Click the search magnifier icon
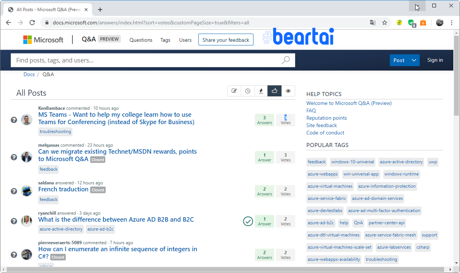 click(x=286, y=60)
